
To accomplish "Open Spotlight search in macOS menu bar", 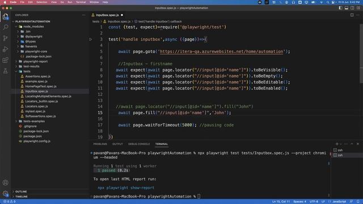I will tap(328, 2).
